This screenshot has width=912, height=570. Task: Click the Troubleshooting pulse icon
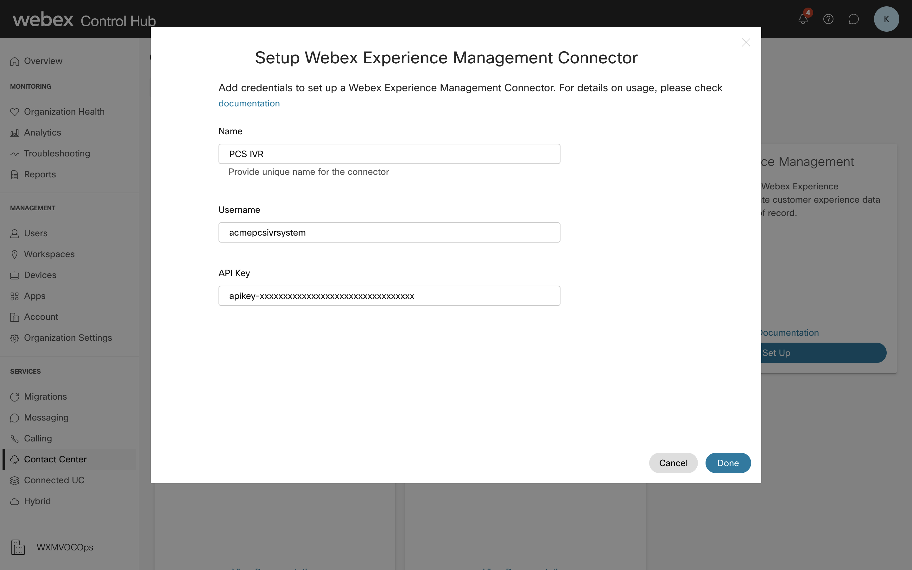(x=15, y=154)
